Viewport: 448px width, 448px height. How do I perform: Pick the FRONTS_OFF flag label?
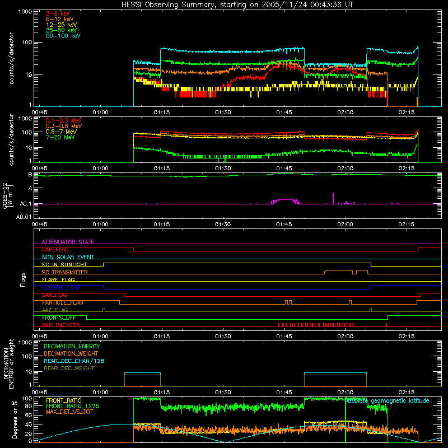pos(59,318)
